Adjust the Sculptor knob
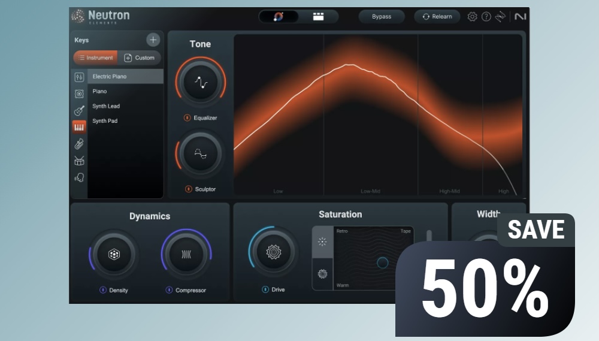This screenshot has width=599, height=341. click(x=201, y=153)
